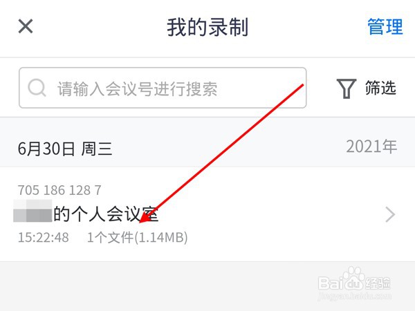The width and height of the screenshot is (415, 311).
Task: Focus the 请输入会议号进行搜索 search field
Action: point(163,88)
